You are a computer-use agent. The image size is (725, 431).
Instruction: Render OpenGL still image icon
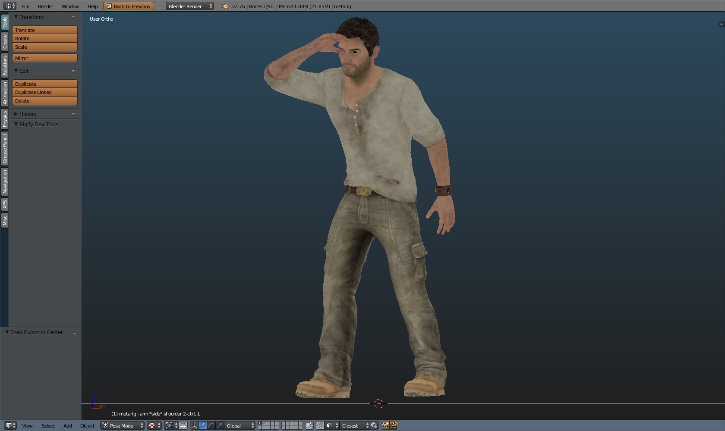[x=385, y=425]
